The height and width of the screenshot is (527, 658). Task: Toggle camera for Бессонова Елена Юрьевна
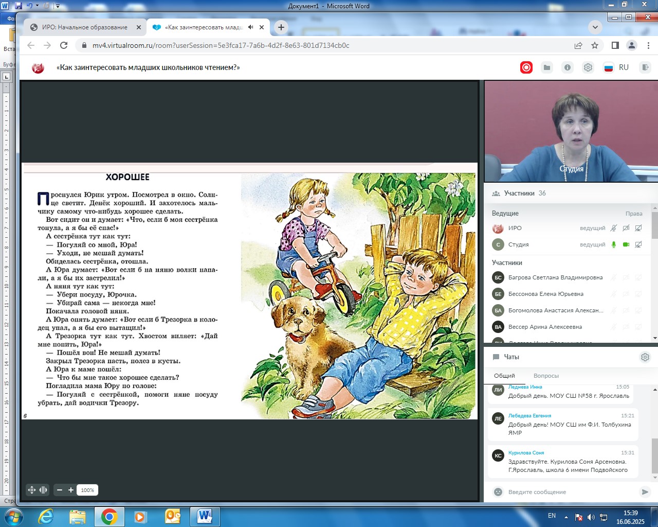626,294
